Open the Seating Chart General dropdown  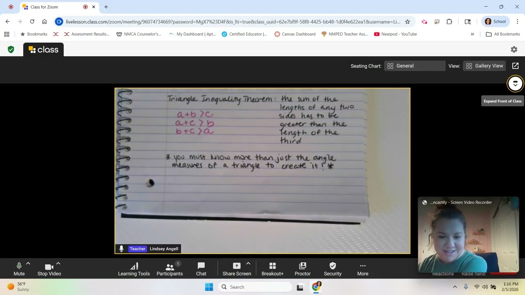[x=415, y=66]
